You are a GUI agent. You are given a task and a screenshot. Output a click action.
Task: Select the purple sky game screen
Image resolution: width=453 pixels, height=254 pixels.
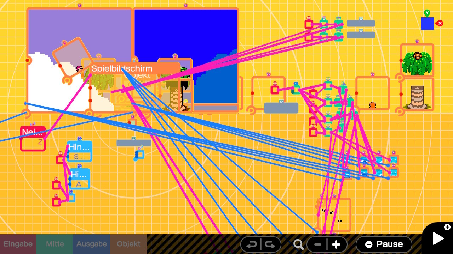pos(80,35)
